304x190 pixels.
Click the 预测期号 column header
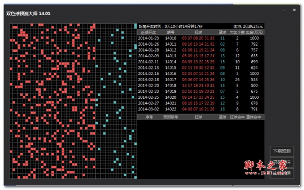[x=171, y=117]
